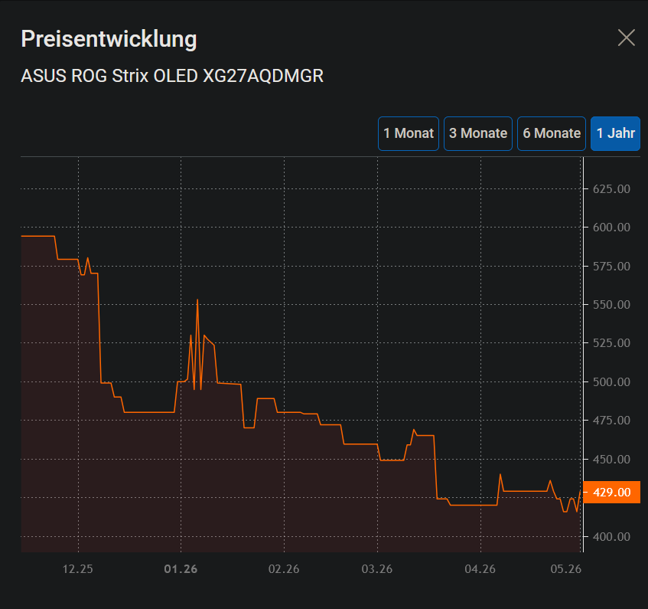Screen dimensions: 648x609
Task: Click the tallest price spike in January
Action: tap(197, 300)
